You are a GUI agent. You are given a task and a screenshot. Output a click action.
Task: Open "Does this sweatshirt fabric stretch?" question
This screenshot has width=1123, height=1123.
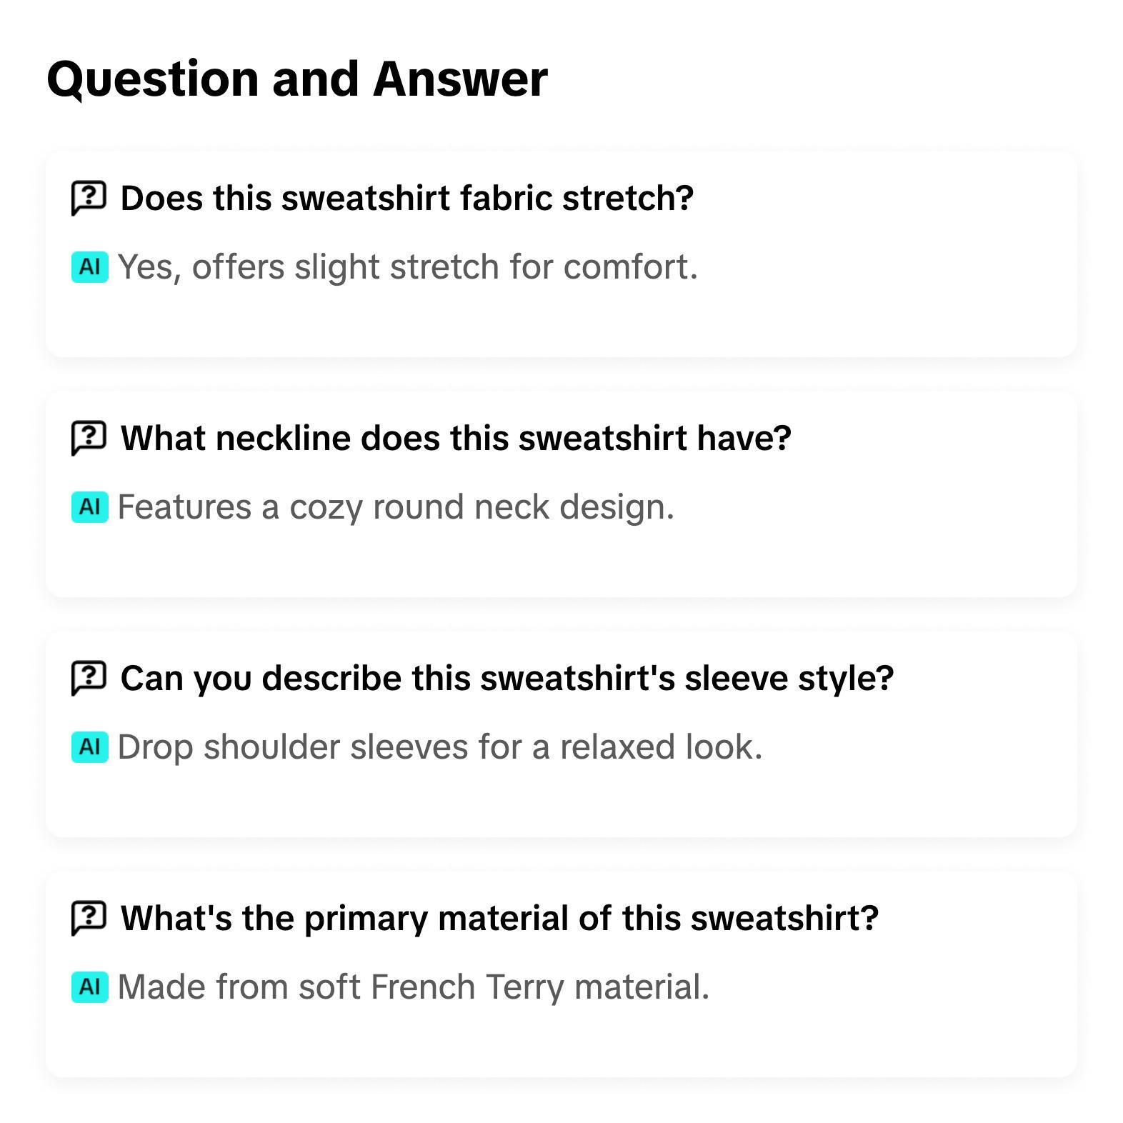coord(406,198)
